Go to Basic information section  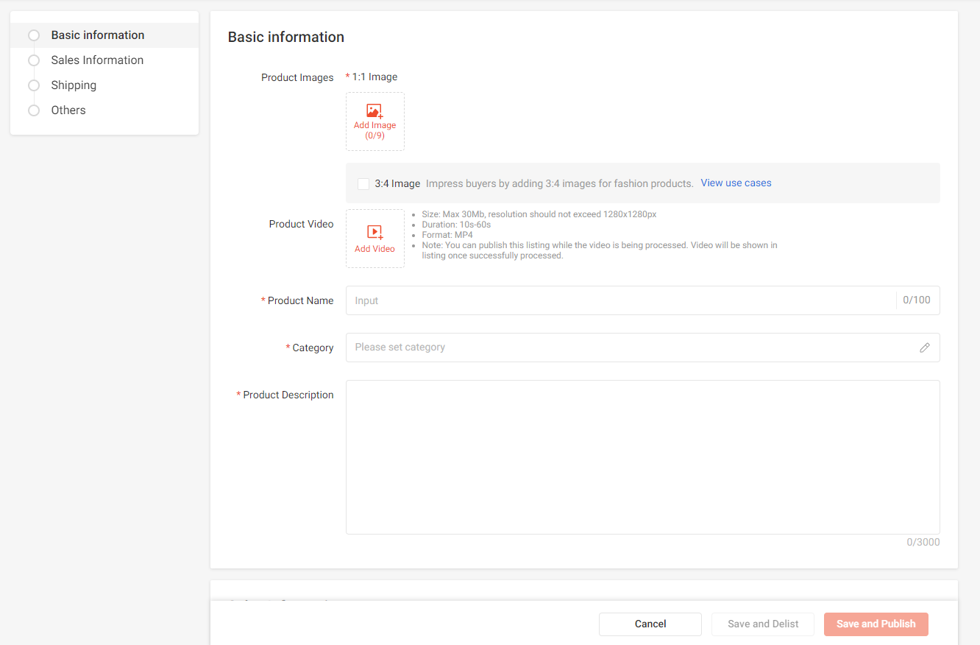point(98,35)
